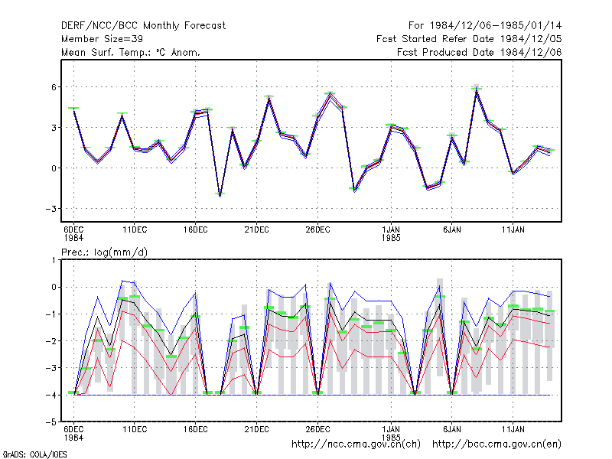The width and height of the screenshot is (612, 459).
Task: Click the temperature axis value 6
Action: coord(54,87)
